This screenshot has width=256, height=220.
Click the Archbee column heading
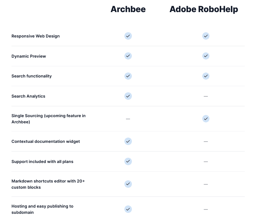[x=128, y=9]
